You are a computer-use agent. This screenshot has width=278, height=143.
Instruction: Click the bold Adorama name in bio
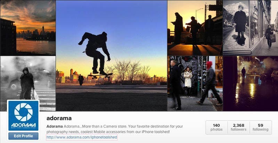pyautogui.click(x=55, y=126)
